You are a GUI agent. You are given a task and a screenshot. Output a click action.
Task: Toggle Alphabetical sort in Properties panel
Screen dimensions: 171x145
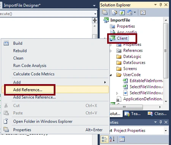click(112, 139)
